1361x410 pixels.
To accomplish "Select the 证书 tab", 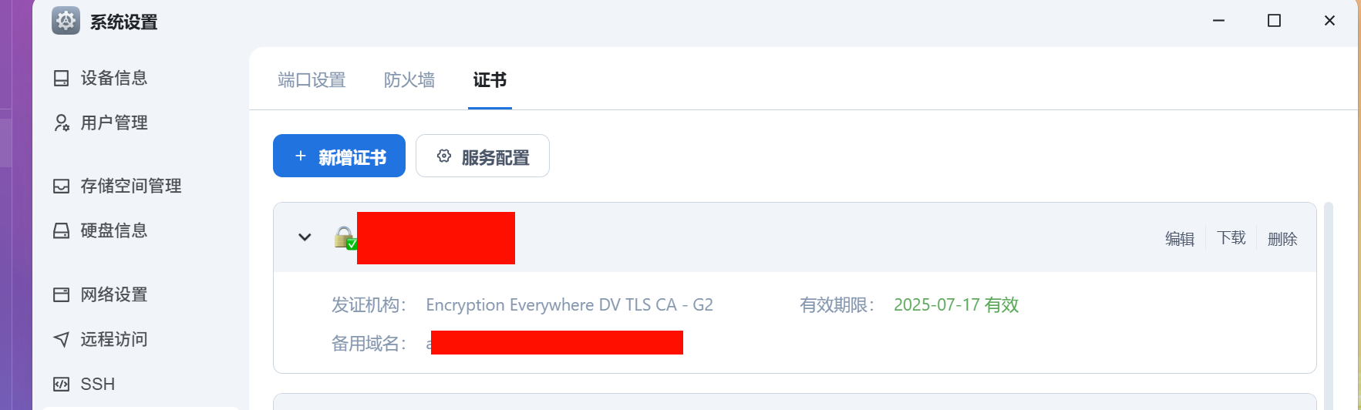I will pyautogui.click(x=490, y=80).
